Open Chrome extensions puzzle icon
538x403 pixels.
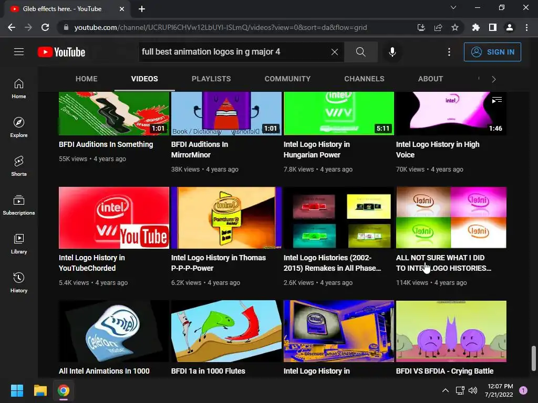475,27
